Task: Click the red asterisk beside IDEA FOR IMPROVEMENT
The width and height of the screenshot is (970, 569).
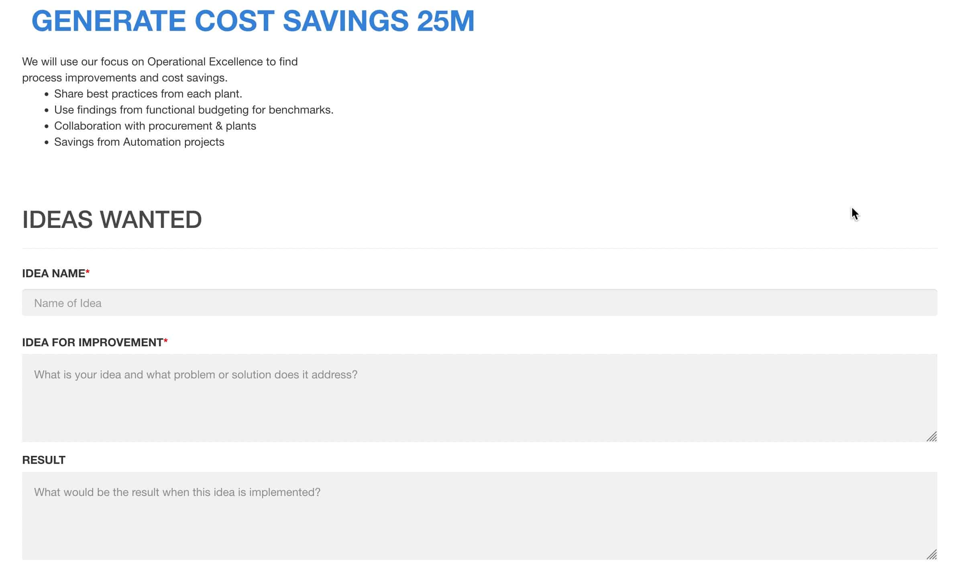Action: click(x=165, y=341)
